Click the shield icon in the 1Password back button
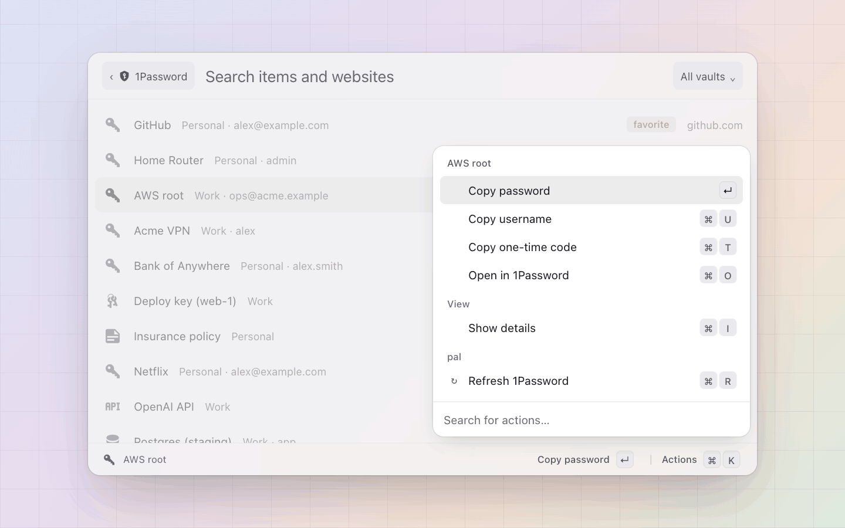 [x=124, y=76]
